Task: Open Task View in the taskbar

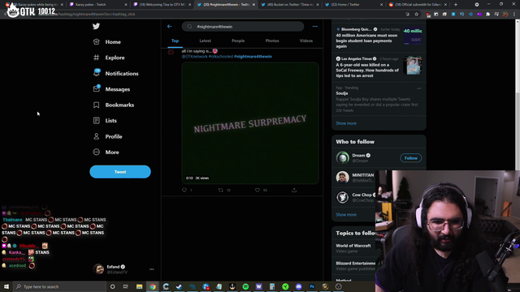Action: pyautogui.click(x=126, y=286)
